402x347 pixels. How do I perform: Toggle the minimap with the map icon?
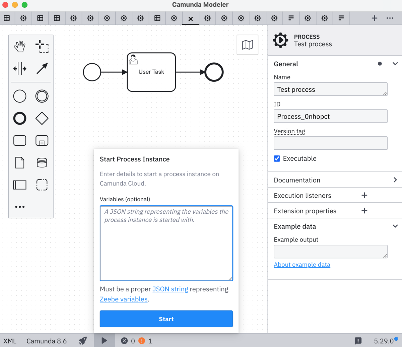coord(248,45)
